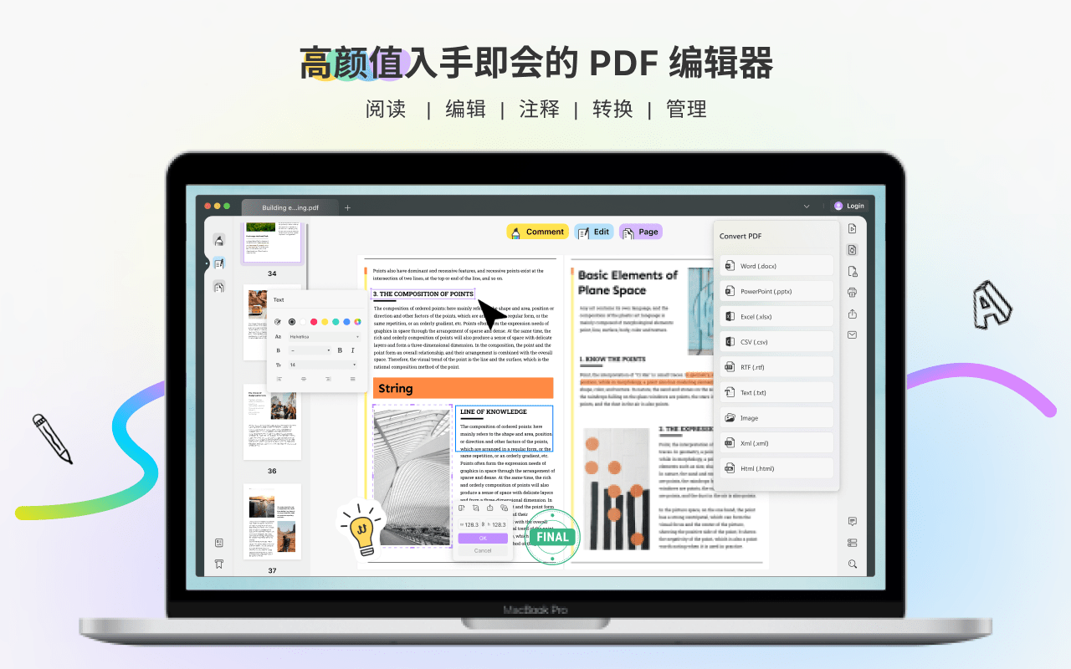The width and height of the screenshot is (1071, 669).
Task: Open the rainbow custom color swatch
Action: coord(357,321)
